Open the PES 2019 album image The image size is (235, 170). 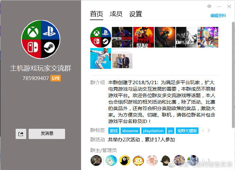[122, 37]
